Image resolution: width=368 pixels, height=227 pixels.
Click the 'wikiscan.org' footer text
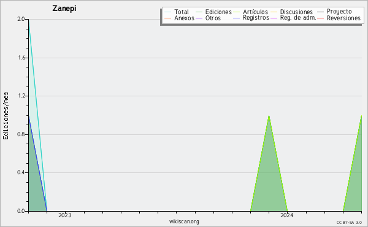pyautogui.click(x=184, y=221)
